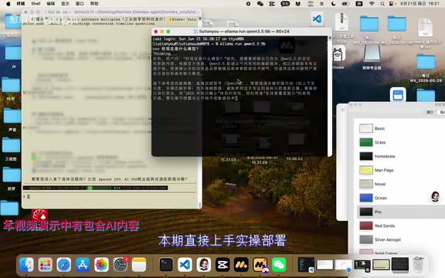Click the WeChat status icon in menu bar
The image size is (445, 278).
[x=260, y=4]
